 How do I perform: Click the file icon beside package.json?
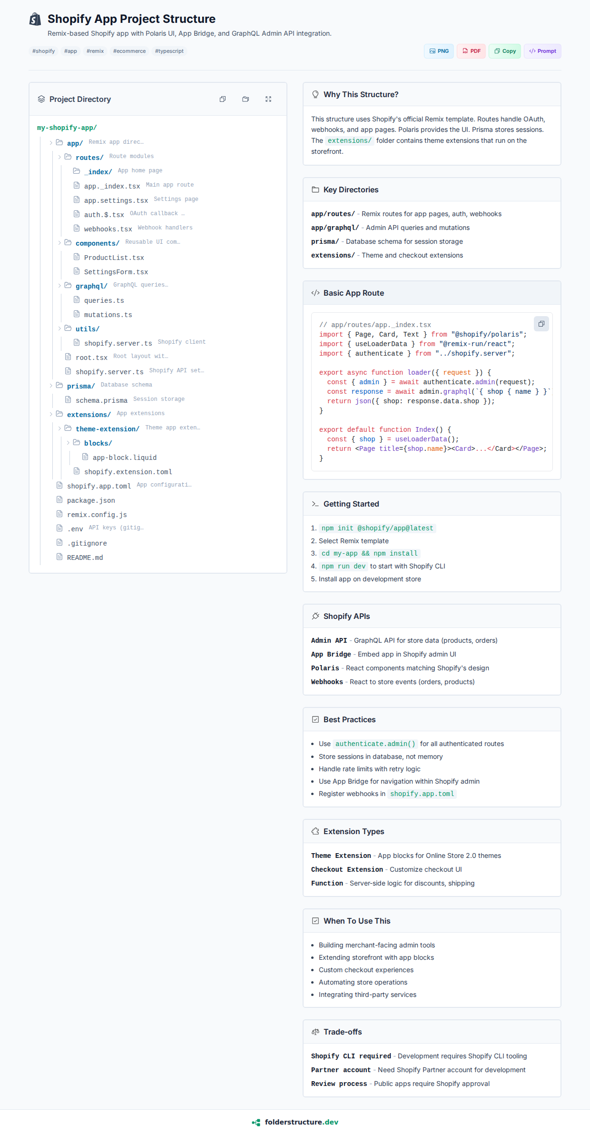[59, 499]
